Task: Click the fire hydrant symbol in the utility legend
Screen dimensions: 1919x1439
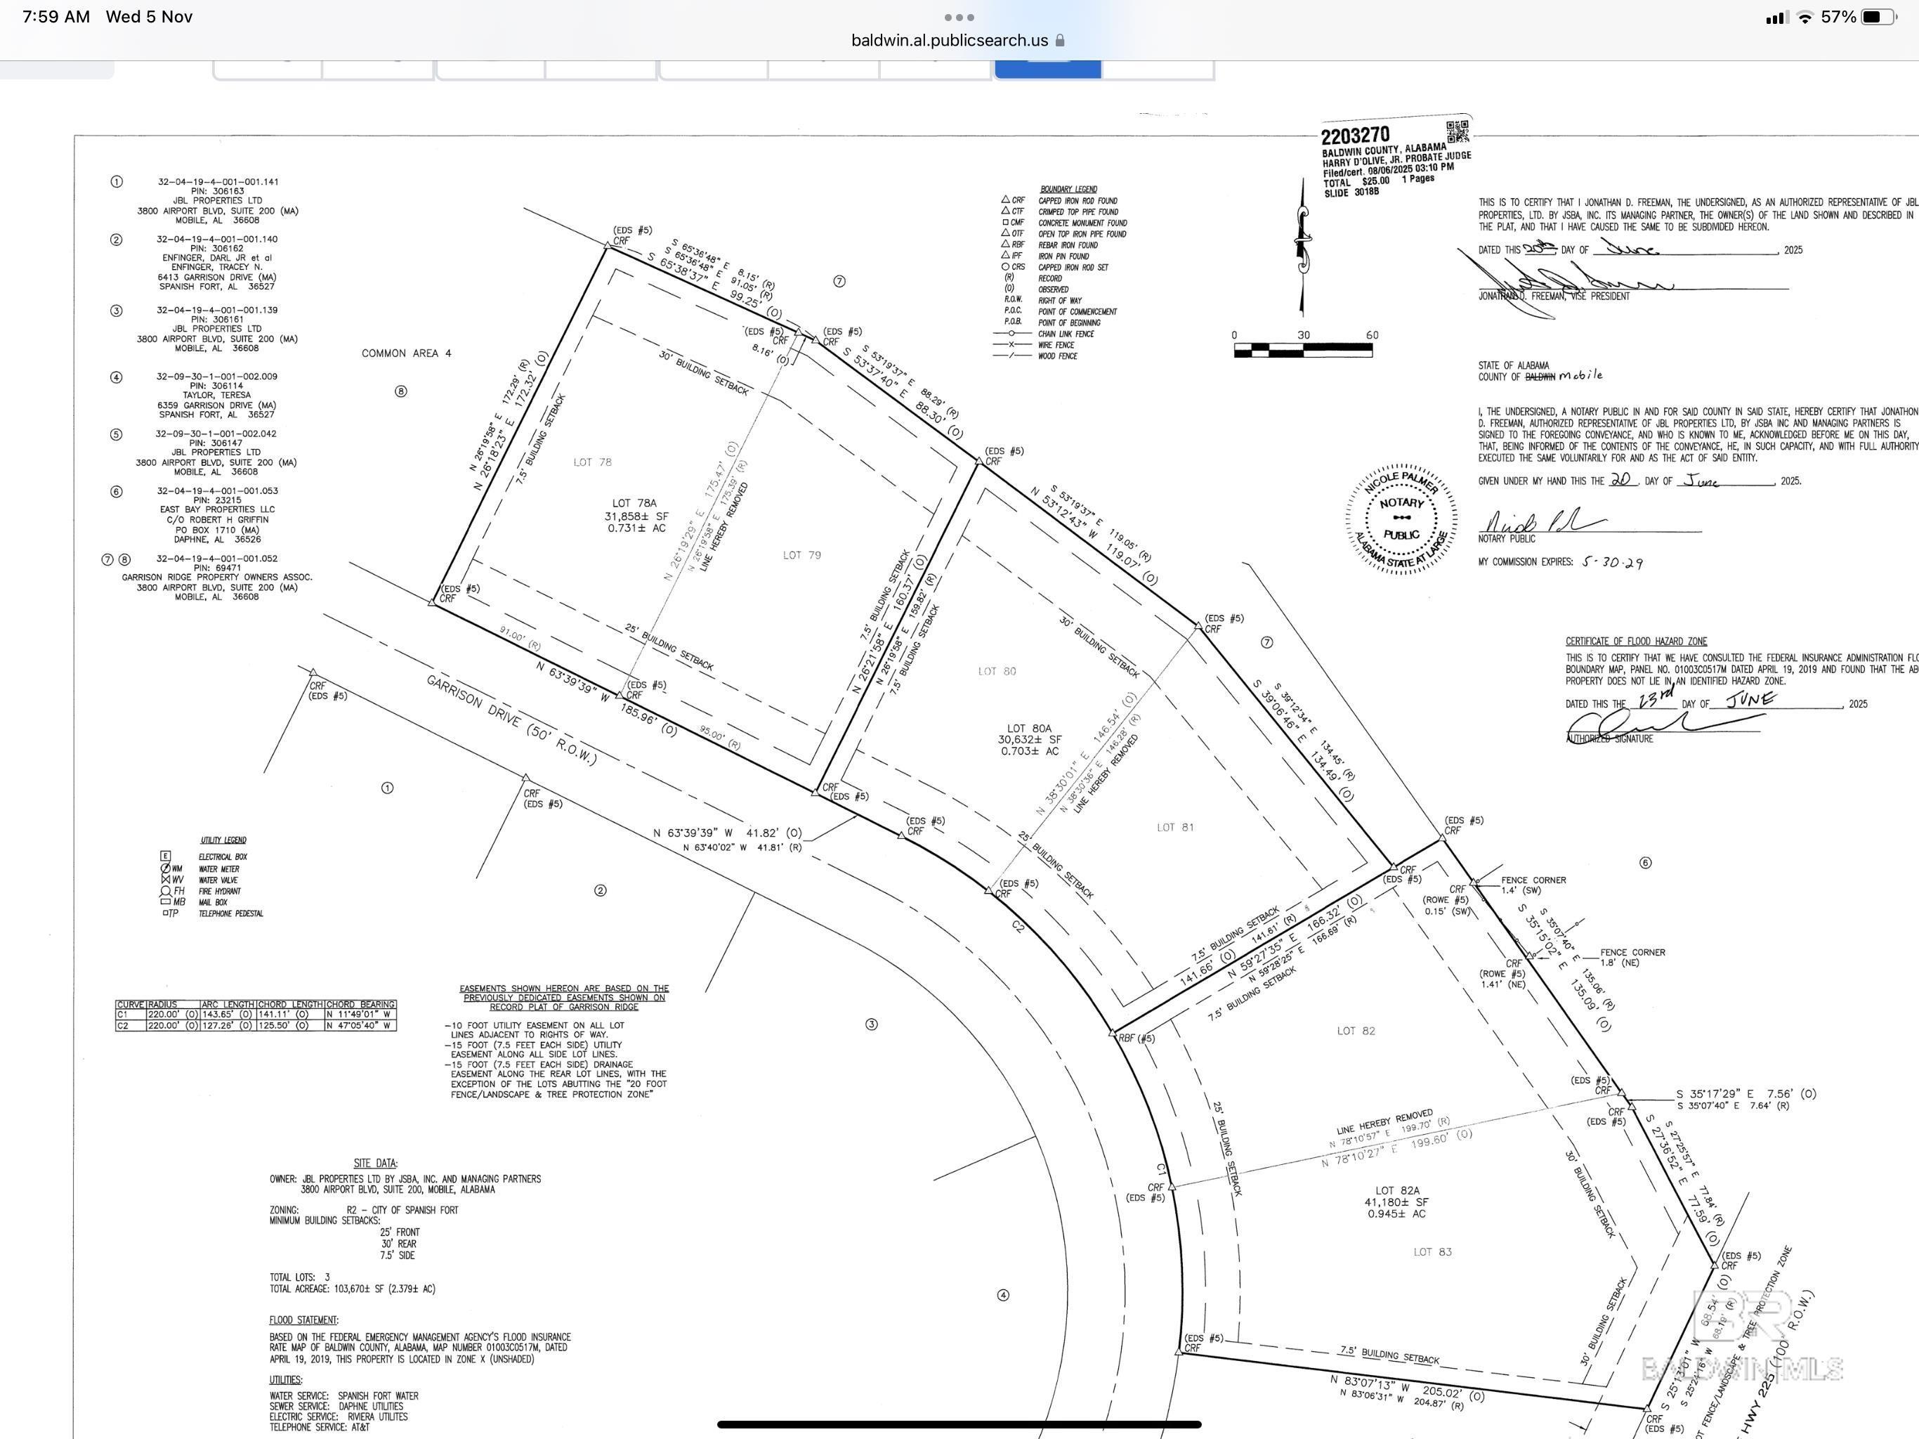Action: click(x=165, y=892)
